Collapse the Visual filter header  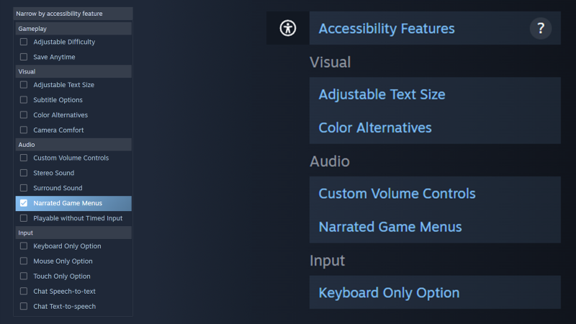pos(73,71)
